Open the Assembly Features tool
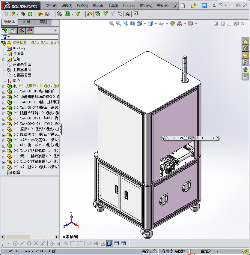 pos(67,14)
